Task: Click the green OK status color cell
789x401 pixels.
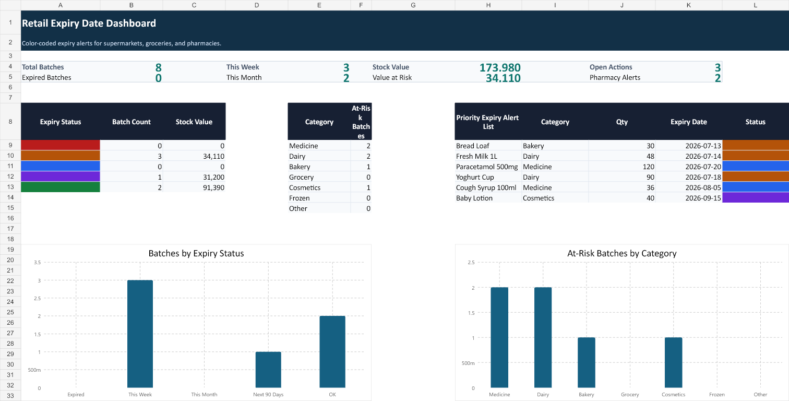Action: point(61,187)
